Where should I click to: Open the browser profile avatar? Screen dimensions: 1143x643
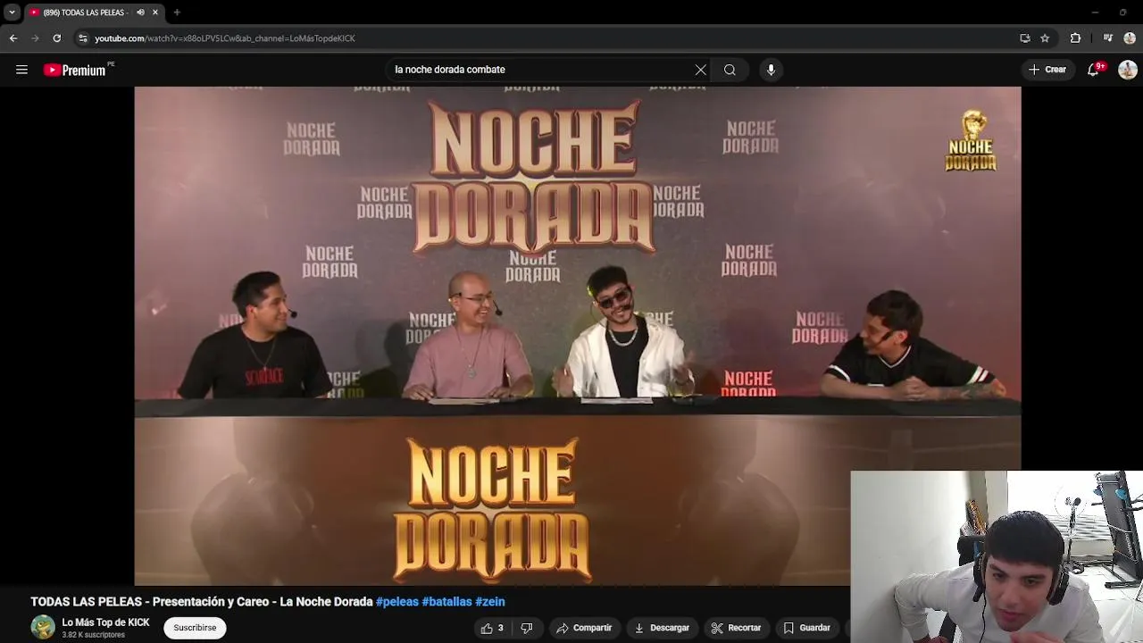click(1130, 38)
